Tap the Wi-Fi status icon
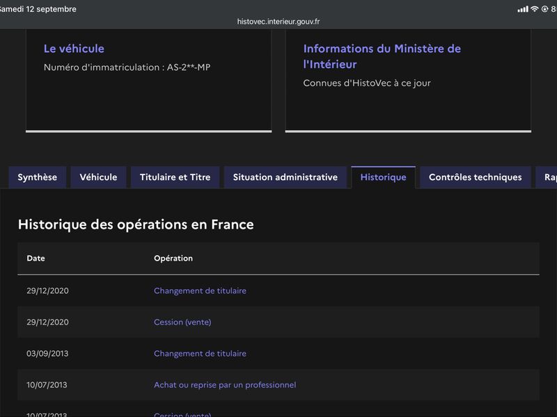Screen dimensions: 557x417 (x=534, y=9)
